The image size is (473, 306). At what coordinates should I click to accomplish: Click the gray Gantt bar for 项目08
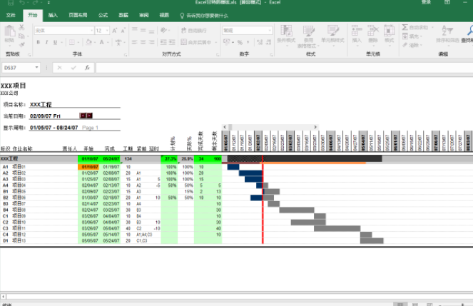click(297, 210)
